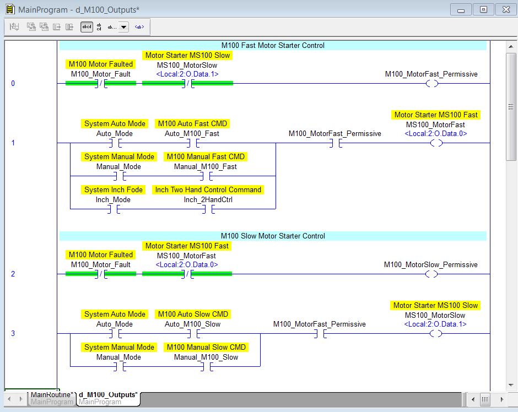
Task: Click the 'M100 Slow Motor Starter Control' rung comment
Action: point(273,236)
